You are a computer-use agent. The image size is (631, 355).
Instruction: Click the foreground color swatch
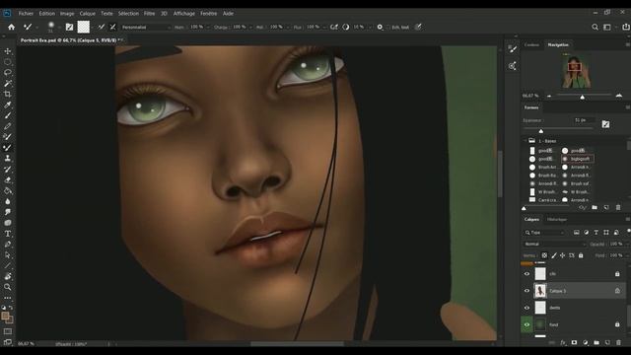point(5,317)
